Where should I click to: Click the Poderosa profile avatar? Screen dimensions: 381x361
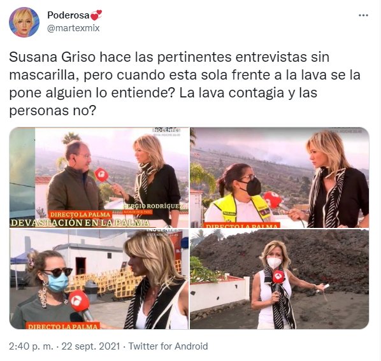[x=24, y=22]
